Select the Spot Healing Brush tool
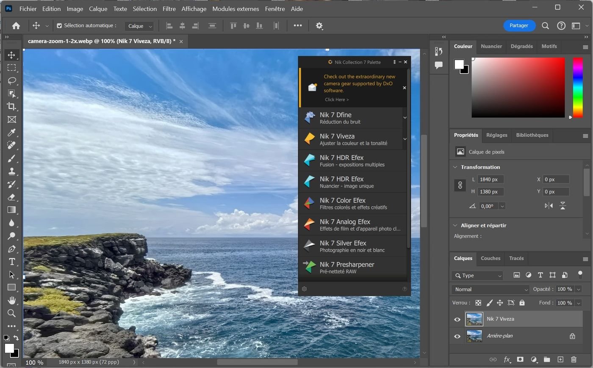593x368 pixels. coord(12,145)
